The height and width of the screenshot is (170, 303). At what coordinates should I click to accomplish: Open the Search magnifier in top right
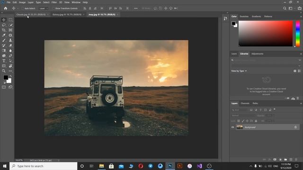click(x=285, y=8)
